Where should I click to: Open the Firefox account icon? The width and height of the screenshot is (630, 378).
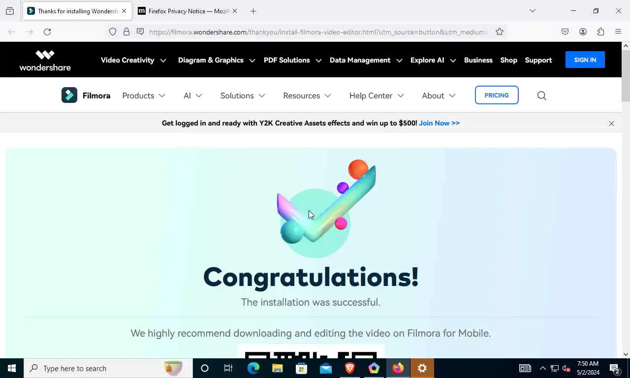(x=583, y=32)
